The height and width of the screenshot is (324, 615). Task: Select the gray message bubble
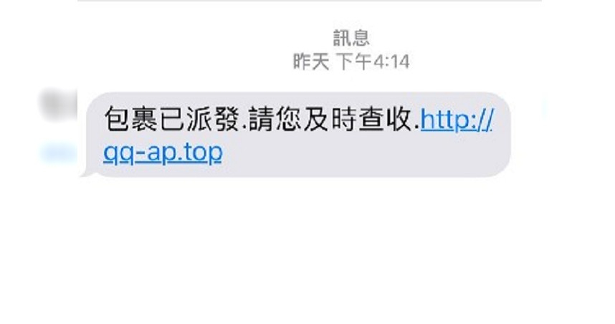point(295,135)
